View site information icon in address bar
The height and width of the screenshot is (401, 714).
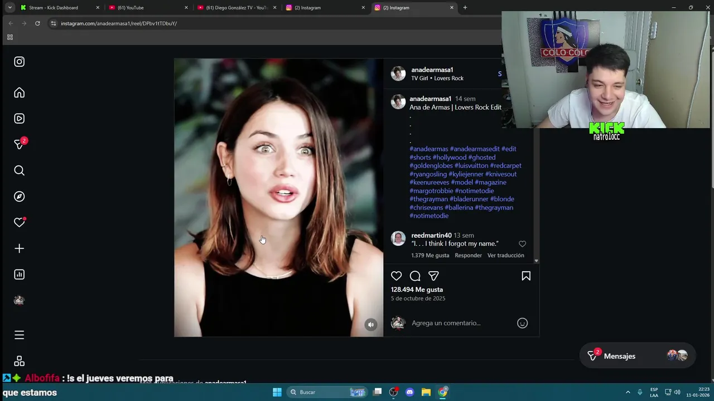point(54,23)
